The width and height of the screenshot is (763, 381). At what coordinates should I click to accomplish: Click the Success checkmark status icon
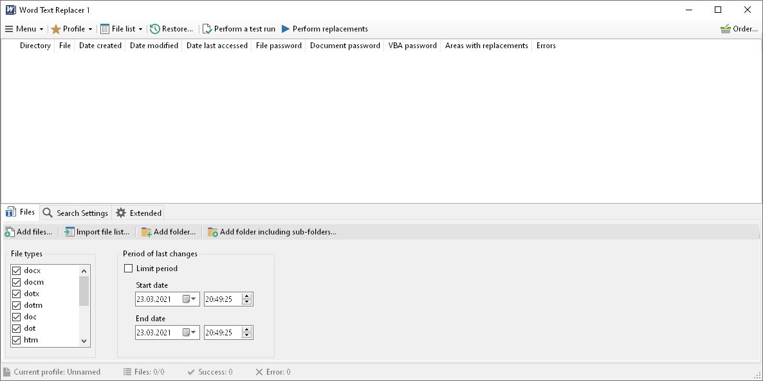pos(191,372)
